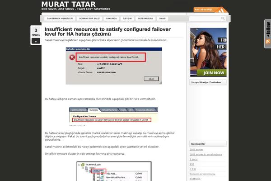The height and width of the screenshot is (181, 271).
Task: Open İletişim menu item
Action: [x=127, y=19]
